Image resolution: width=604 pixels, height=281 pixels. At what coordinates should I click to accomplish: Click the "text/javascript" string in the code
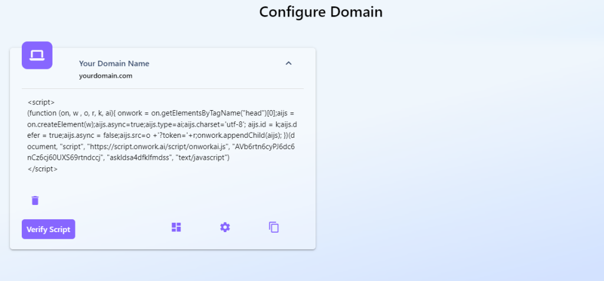(x=202, y=158)
